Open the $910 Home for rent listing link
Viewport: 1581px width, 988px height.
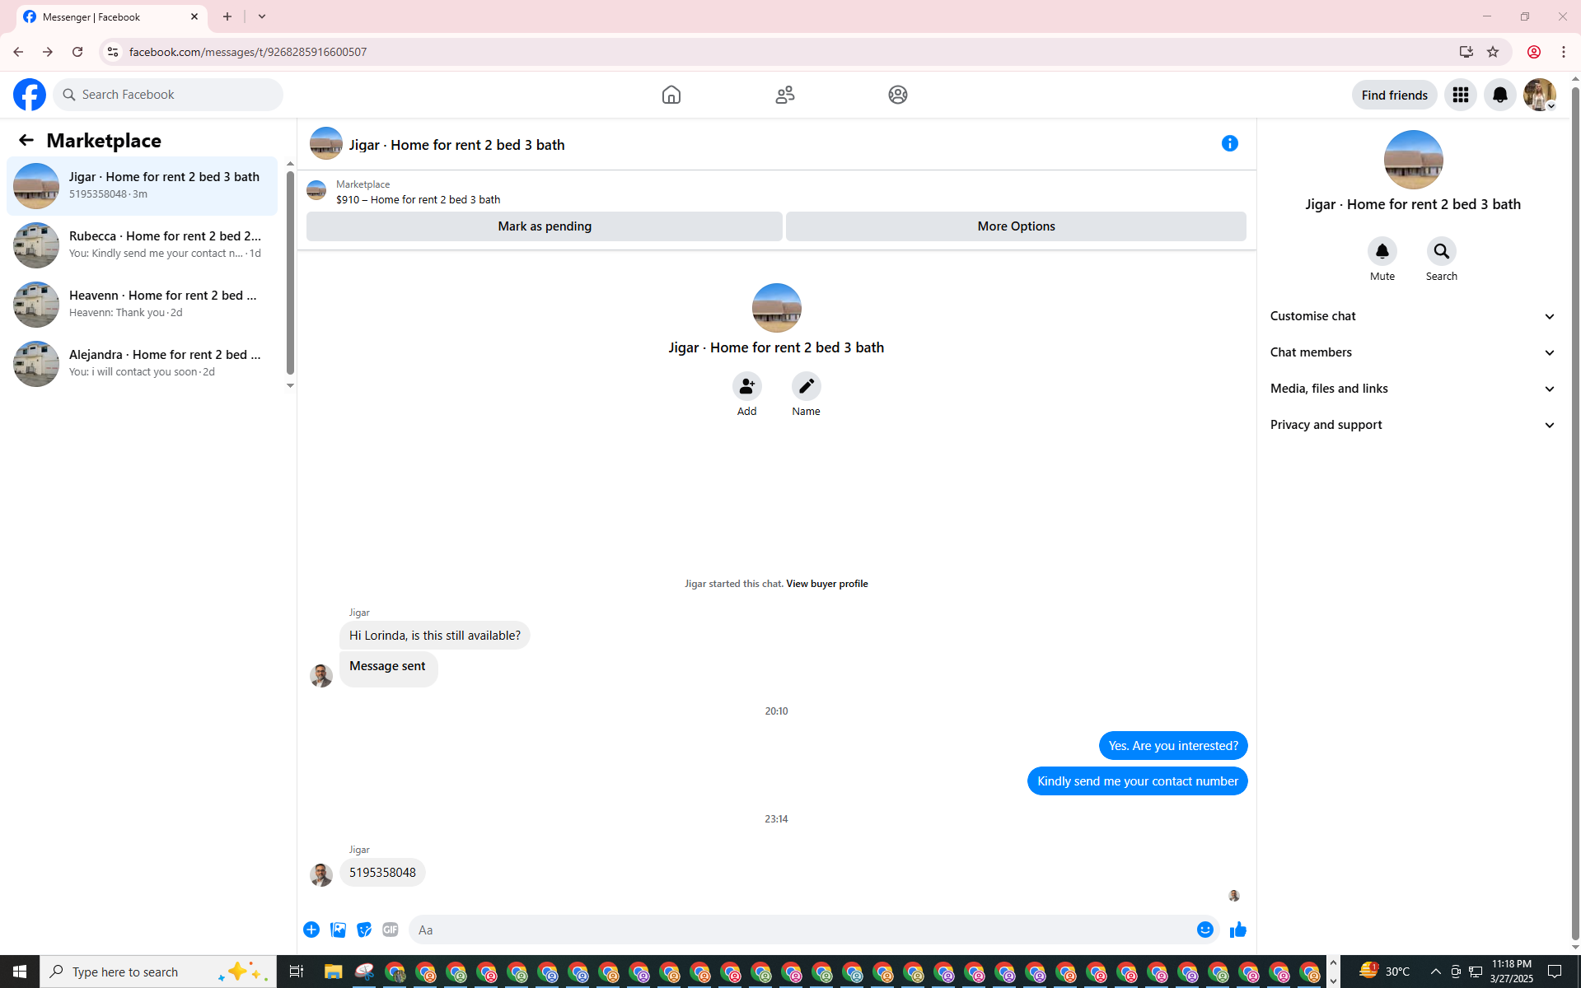click(x=418, y=199)
